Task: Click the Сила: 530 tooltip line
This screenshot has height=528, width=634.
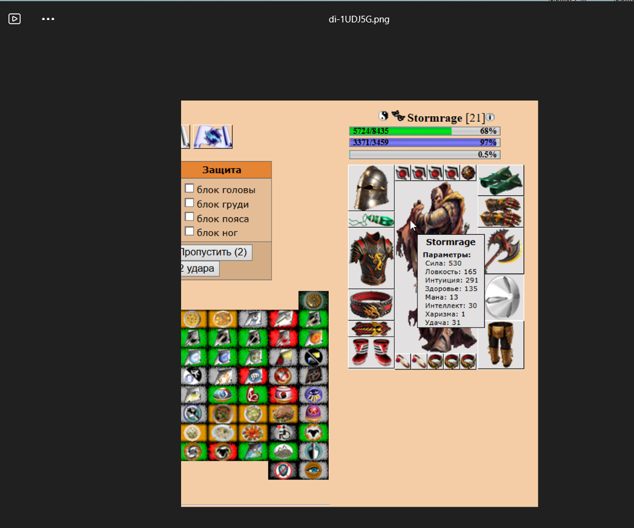Action: click(443, 263)
